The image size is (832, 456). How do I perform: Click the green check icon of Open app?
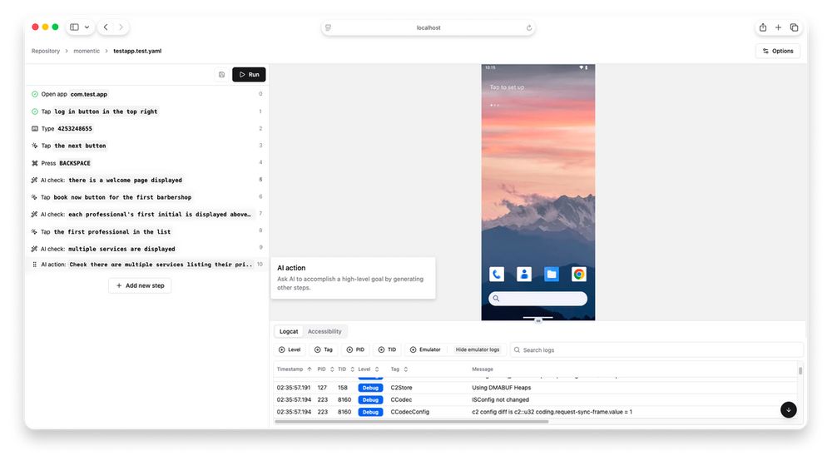tap(34, 94)
